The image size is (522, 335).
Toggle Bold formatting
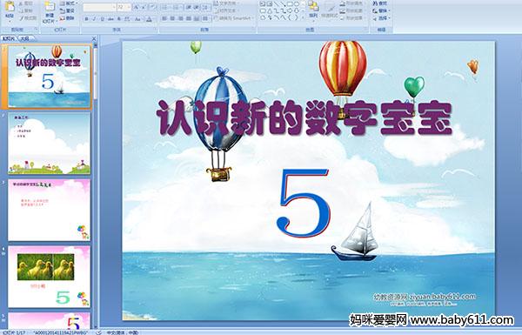pyautogui.click(x=86, y=19)
